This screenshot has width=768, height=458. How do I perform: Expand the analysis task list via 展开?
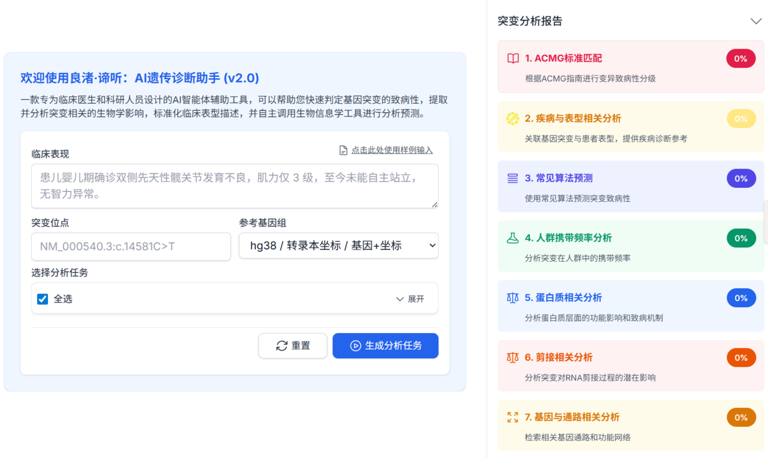tap(410, 299)
